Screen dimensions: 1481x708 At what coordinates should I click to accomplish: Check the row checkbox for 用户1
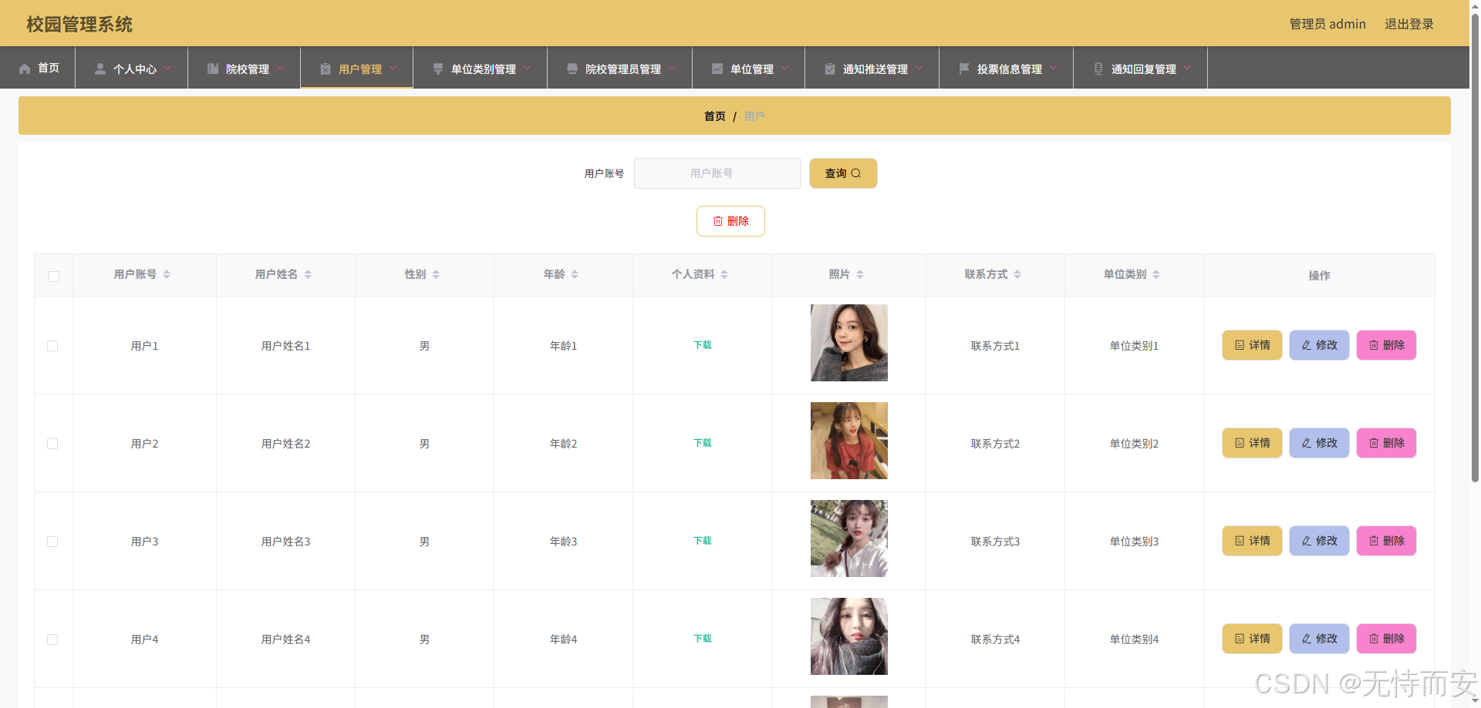52,346
